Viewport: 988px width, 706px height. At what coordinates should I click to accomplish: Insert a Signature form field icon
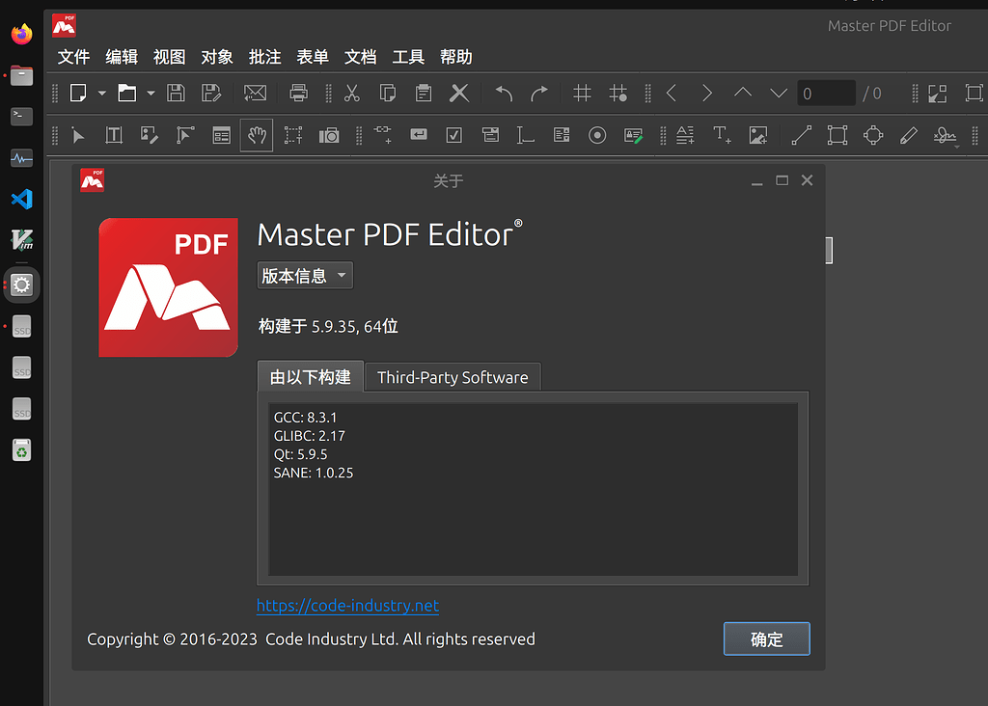point(633,135)
